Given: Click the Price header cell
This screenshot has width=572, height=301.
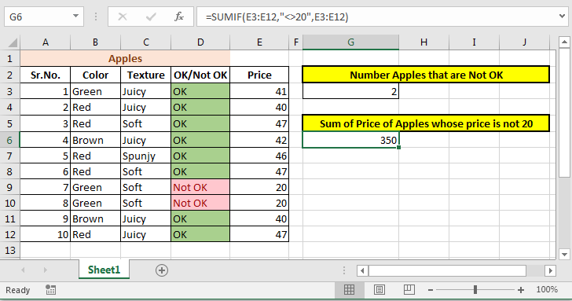Looking at the screenshot, I should tap(259, 75).
